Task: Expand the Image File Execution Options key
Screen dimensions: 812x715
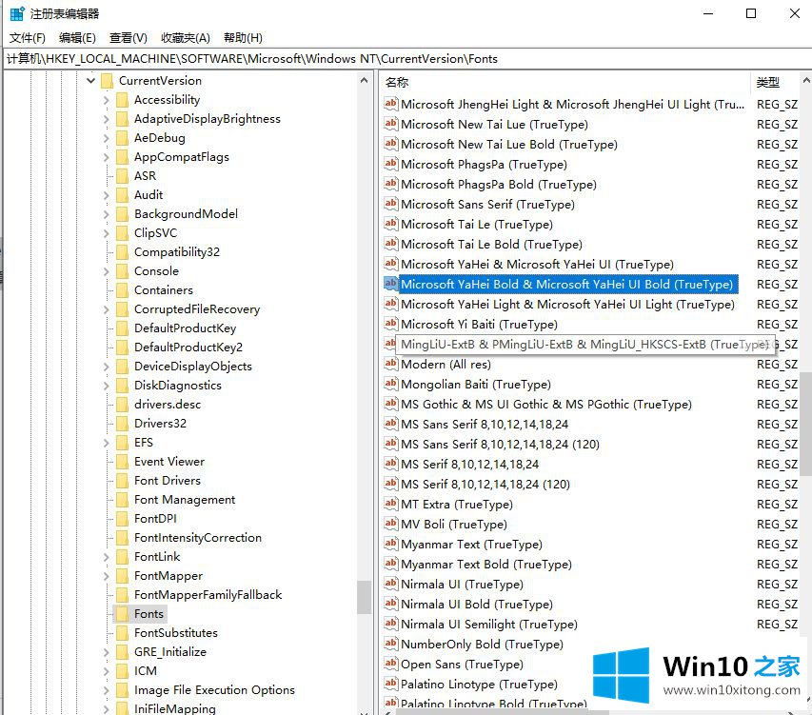Action: pyautogui.click(x=106, y=690)
